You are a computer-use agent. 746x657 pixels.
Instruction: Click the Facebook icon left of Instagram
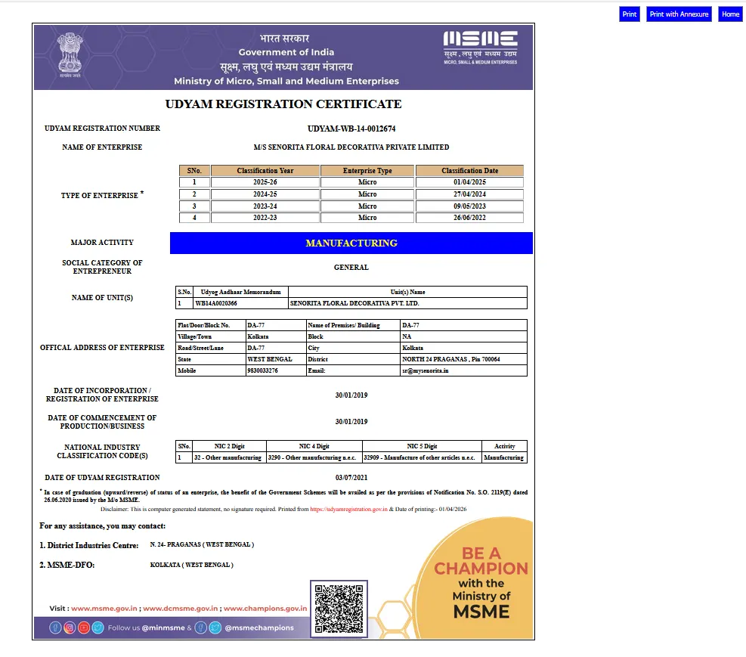(55, 628)
